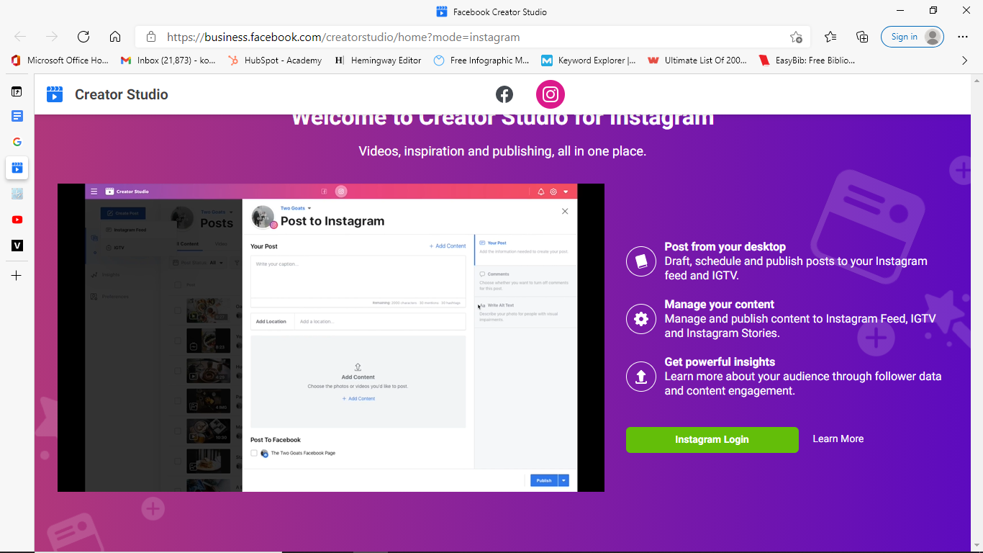Open the black V sidebar tab
This screenshot has width=983, height=553.
coord(17,246)
